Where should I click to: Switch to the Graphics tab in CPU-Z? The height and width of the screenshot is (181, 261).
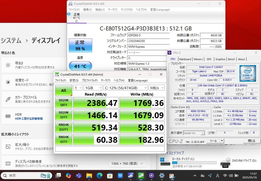(x=220, y=59)
